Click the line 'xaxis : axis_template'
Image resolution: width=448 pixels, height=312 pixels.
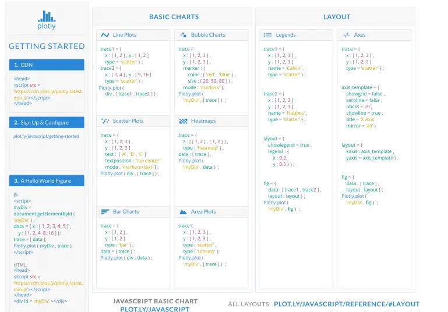[370, 151]
